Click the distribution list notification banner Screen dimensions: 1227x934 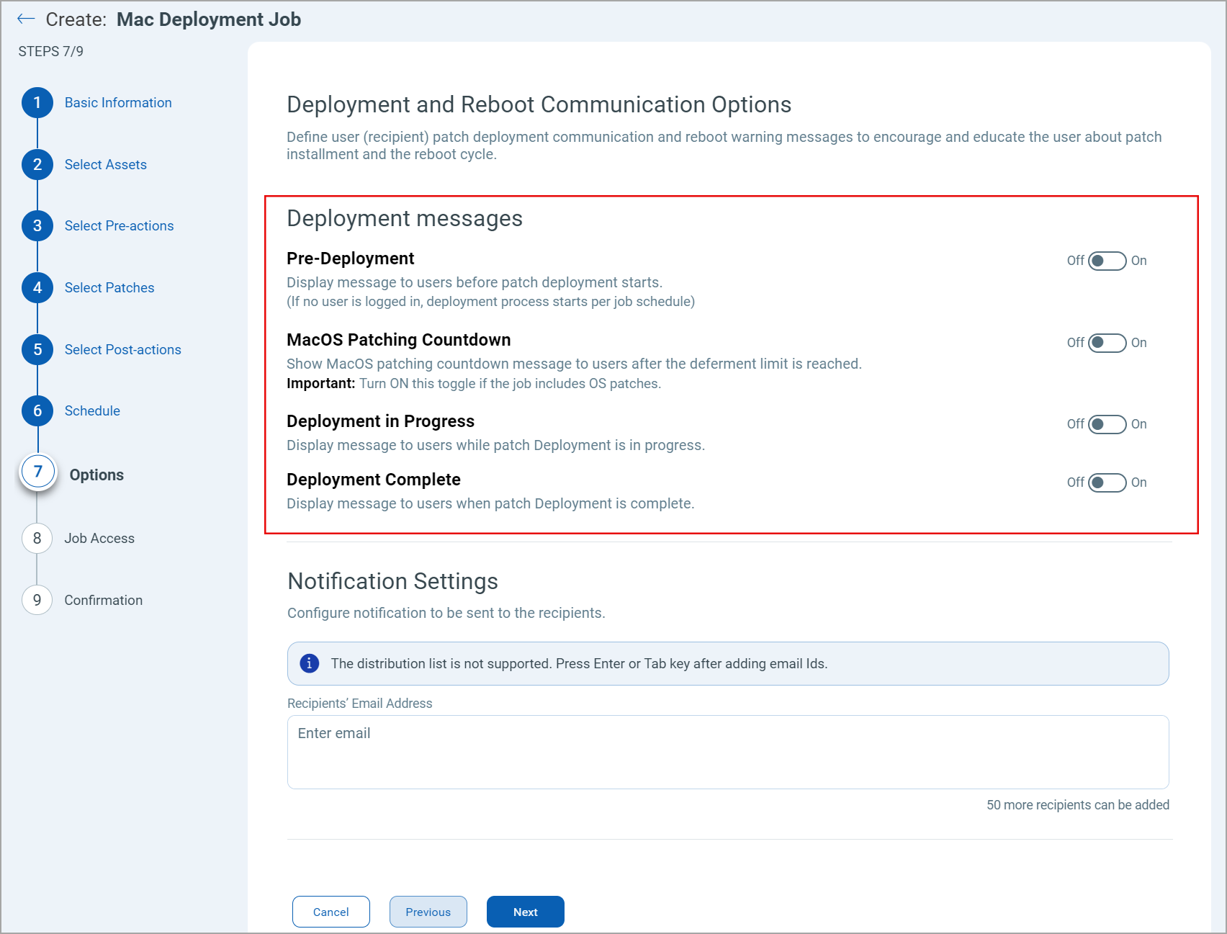click(x=727, y=663)
